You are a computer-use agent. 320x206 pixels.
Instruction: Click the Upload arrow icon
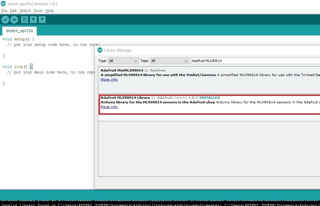tap(14, 20)
